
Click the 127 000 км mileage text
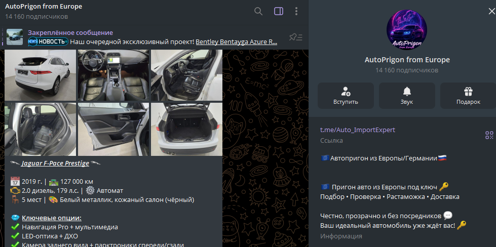pos(77,182)
